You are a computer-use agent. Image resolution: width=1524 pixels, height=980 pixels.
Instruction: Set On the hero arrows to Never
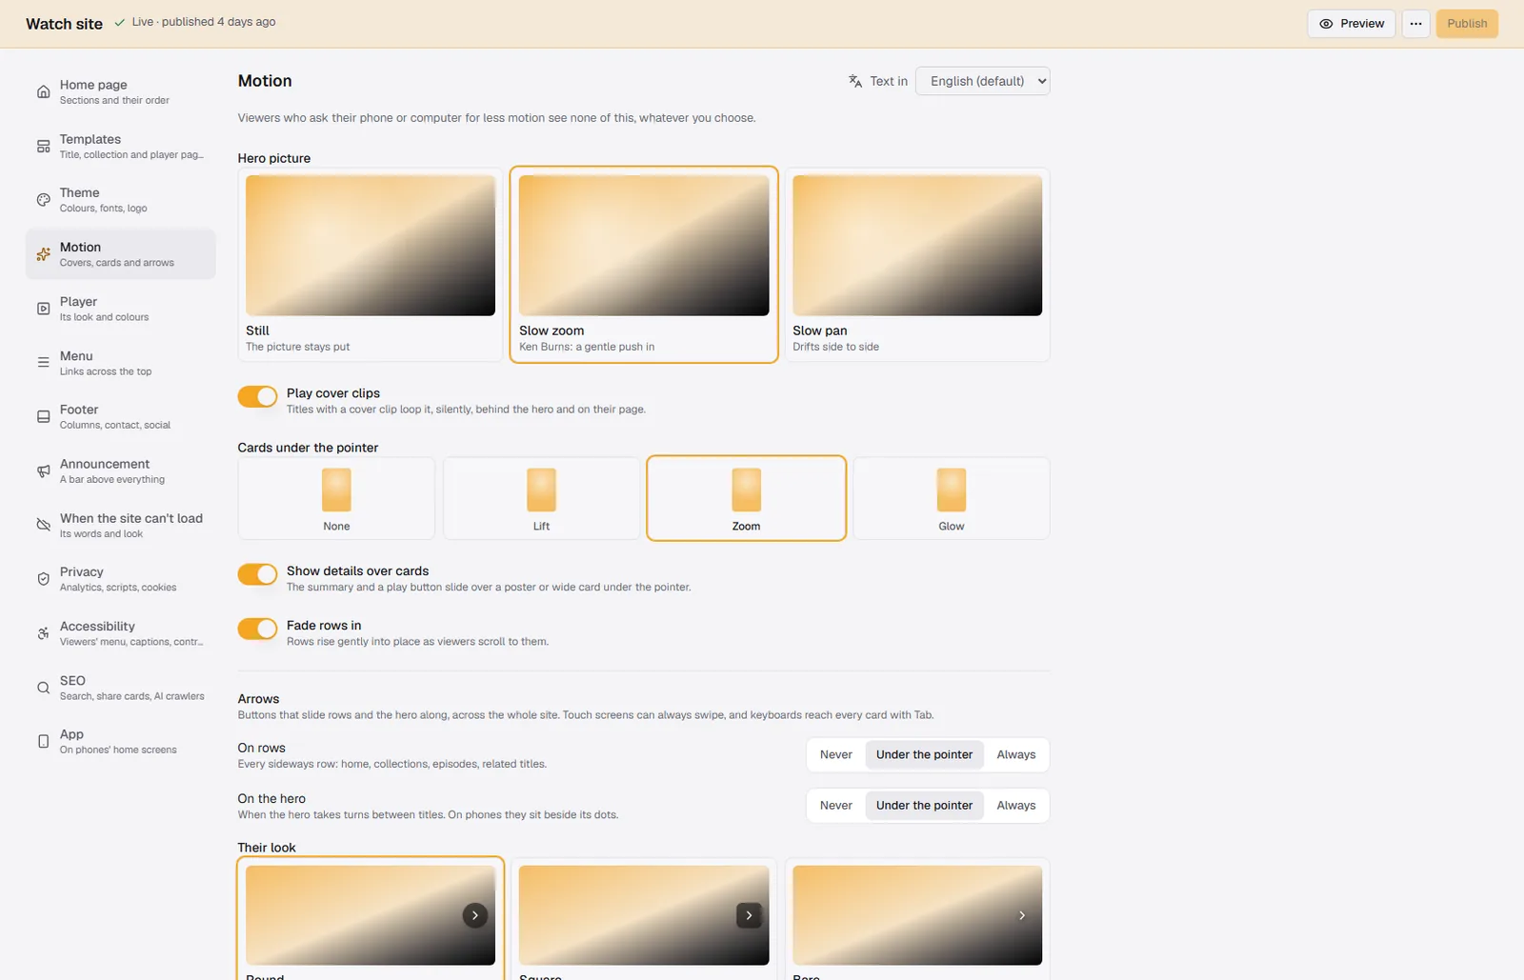tap(836, 805)
